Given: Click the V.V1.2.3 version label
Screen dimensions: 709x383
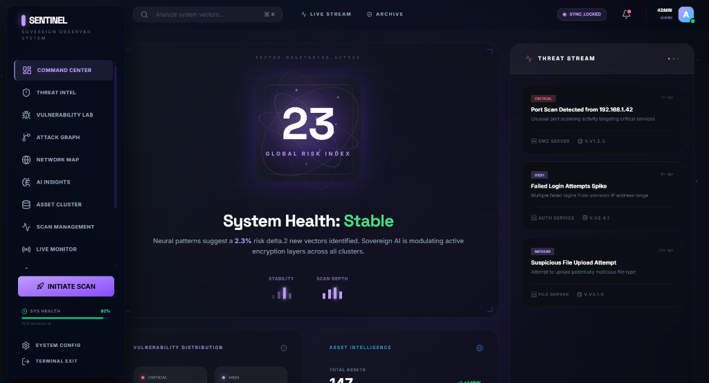Looking at the screenshot, I should pyautogui.click(x=595, y=141).
